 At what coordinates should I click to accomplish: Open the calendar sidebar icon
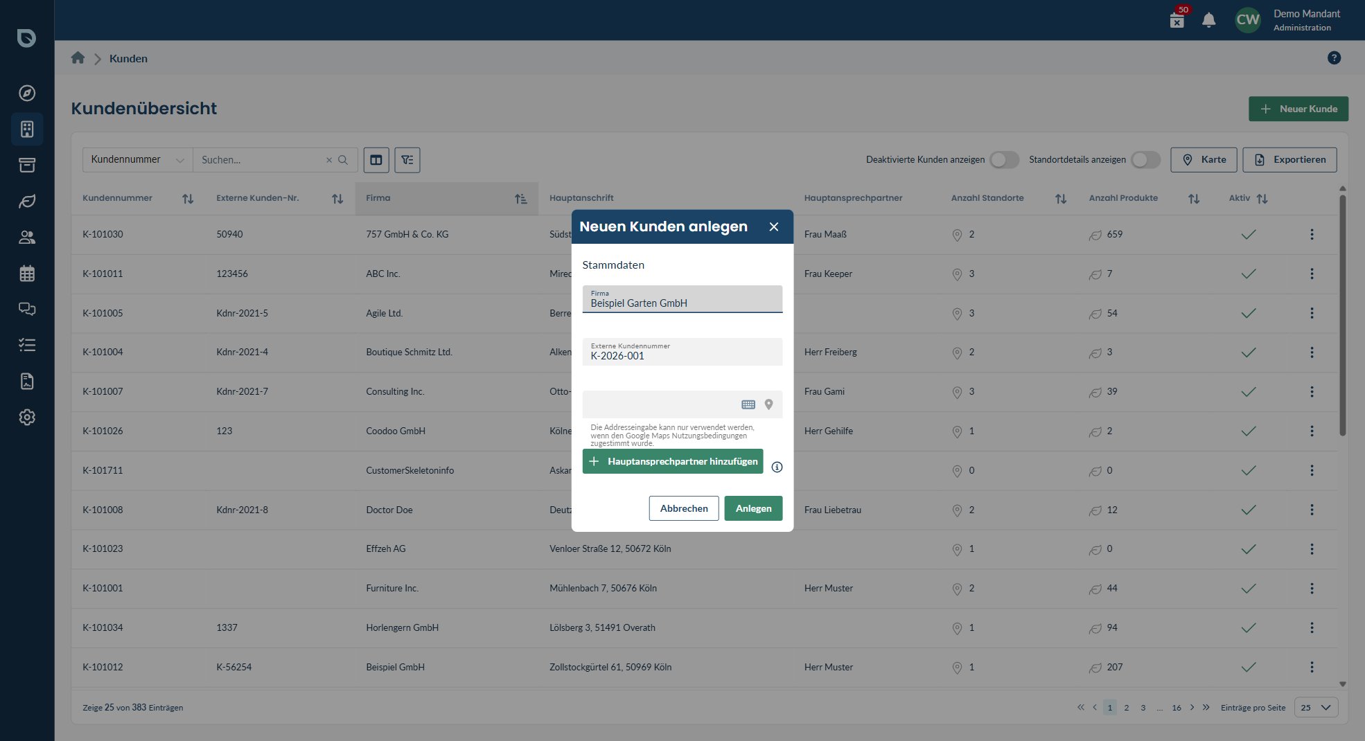[x=27, y=273]
